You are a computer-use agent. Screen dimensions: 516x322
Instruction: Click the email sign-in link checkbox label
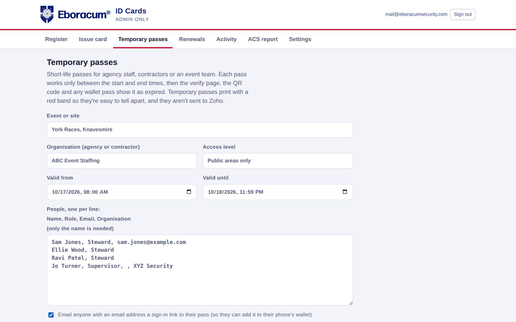185,314
